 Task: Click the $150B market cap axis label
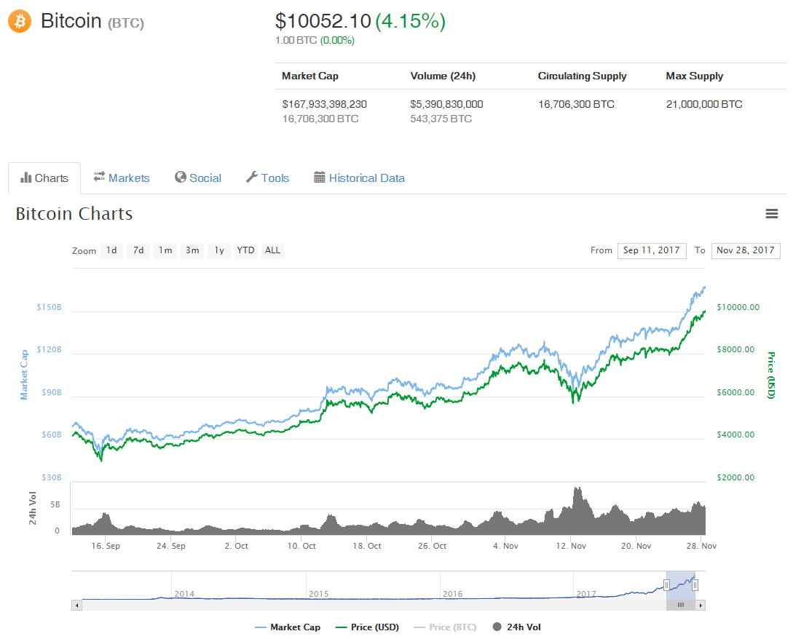49,307
